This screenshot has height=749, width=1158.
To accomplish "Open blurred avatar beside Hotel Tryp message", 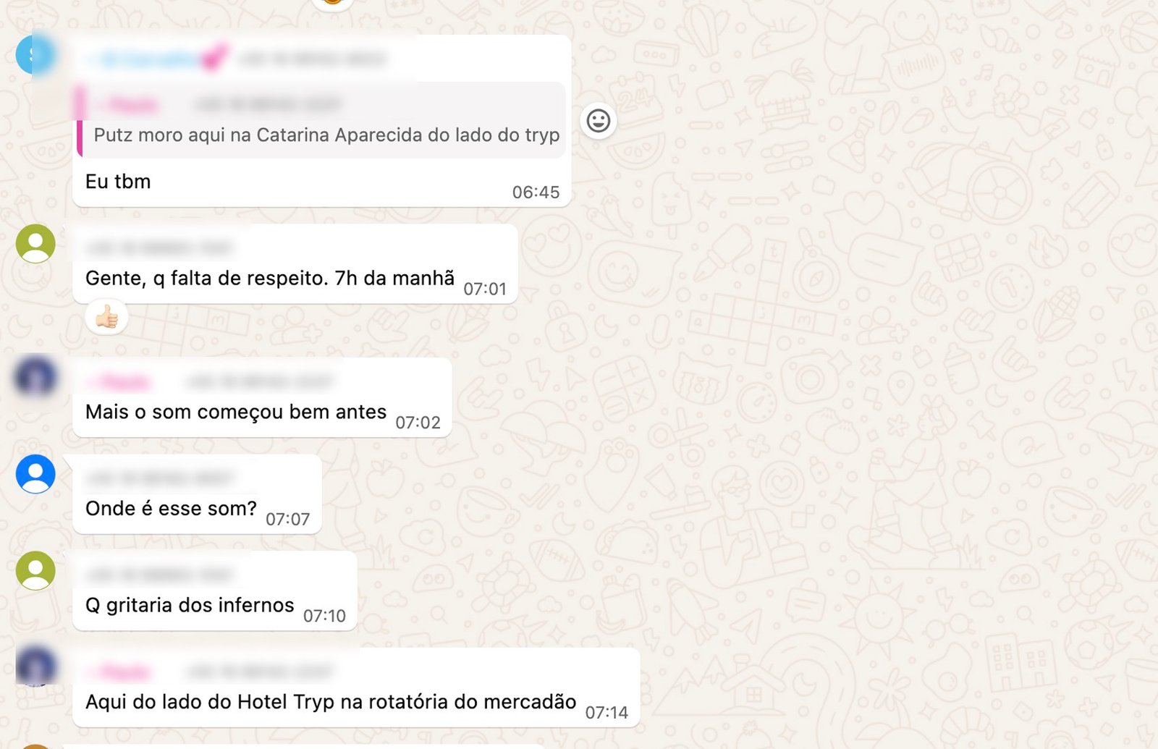I will (35, 667).
